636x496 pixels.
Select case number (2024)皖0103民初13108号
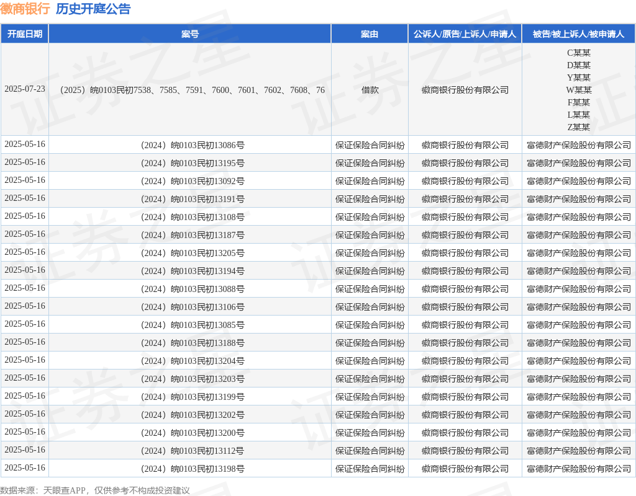pos(193,218)
